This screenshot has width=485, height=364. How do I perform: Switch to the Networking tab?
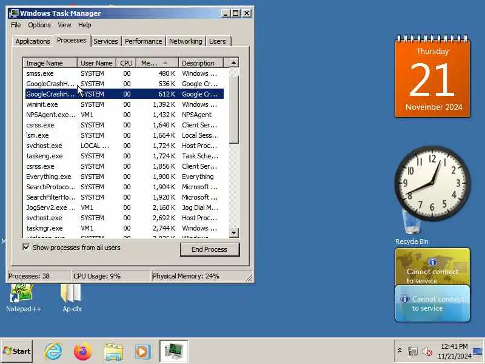coord(186,41)
